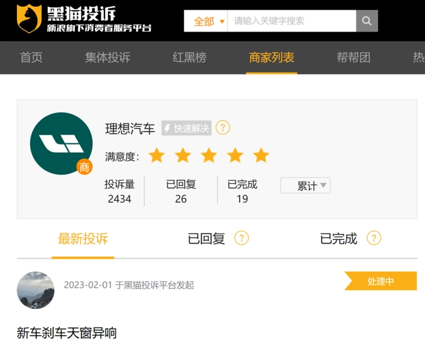Screen dimensions: 425x349
Task: Click the lightning 快速解决 badge
Action: 186,128
